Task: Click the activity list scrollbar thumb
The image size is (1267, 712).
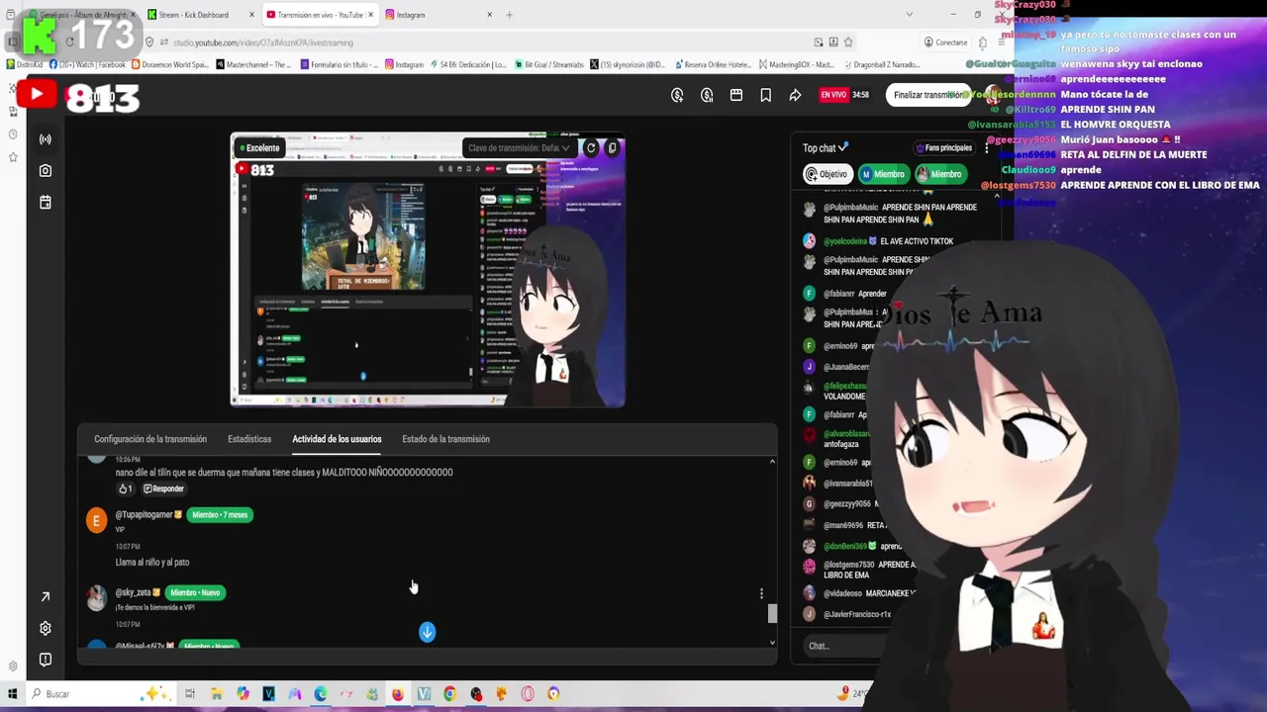Action: click(x=772, y=614)
